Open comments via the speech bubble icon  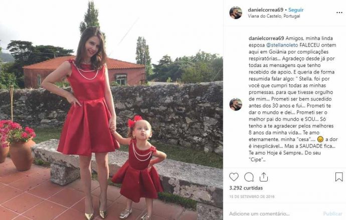pos(249,177)
